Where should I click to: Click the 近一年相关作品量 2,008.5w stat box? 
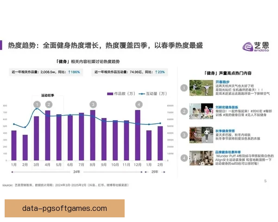[46, 72]
